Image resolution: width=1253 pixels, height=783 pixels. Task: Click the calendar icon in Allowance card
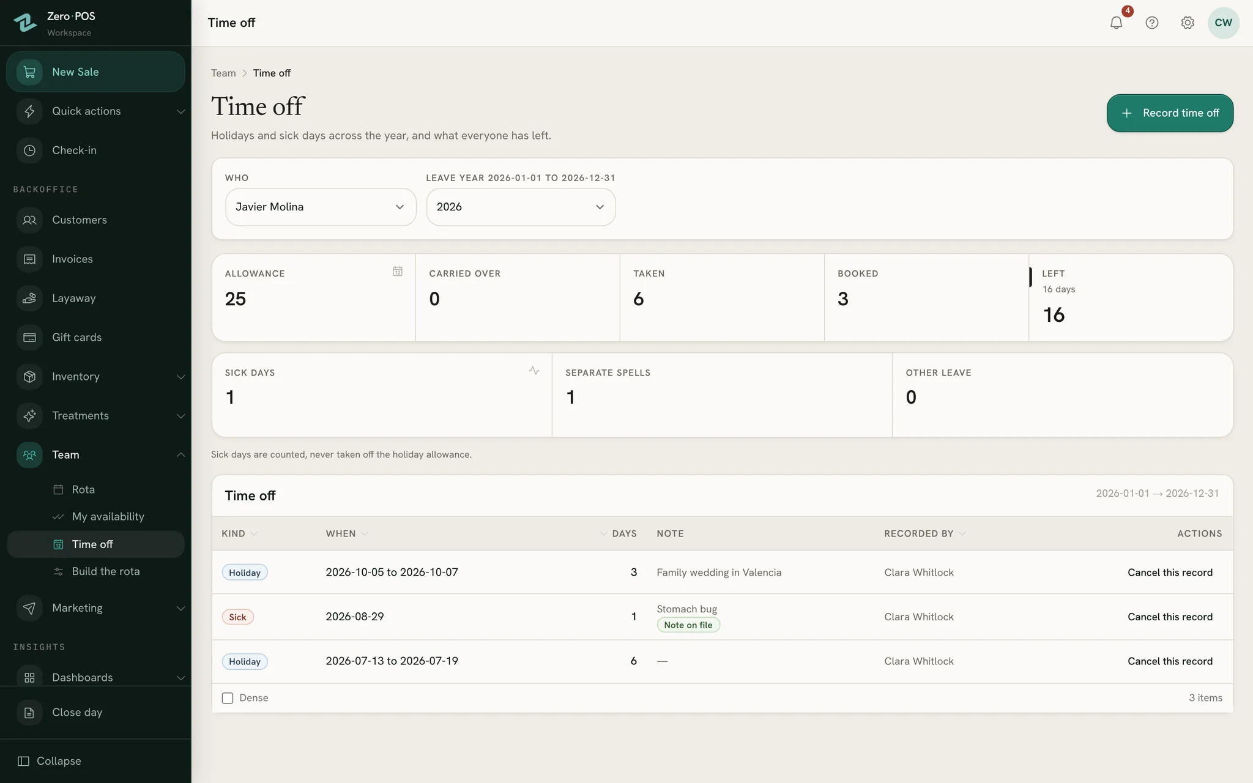click(x=398, y=271)
